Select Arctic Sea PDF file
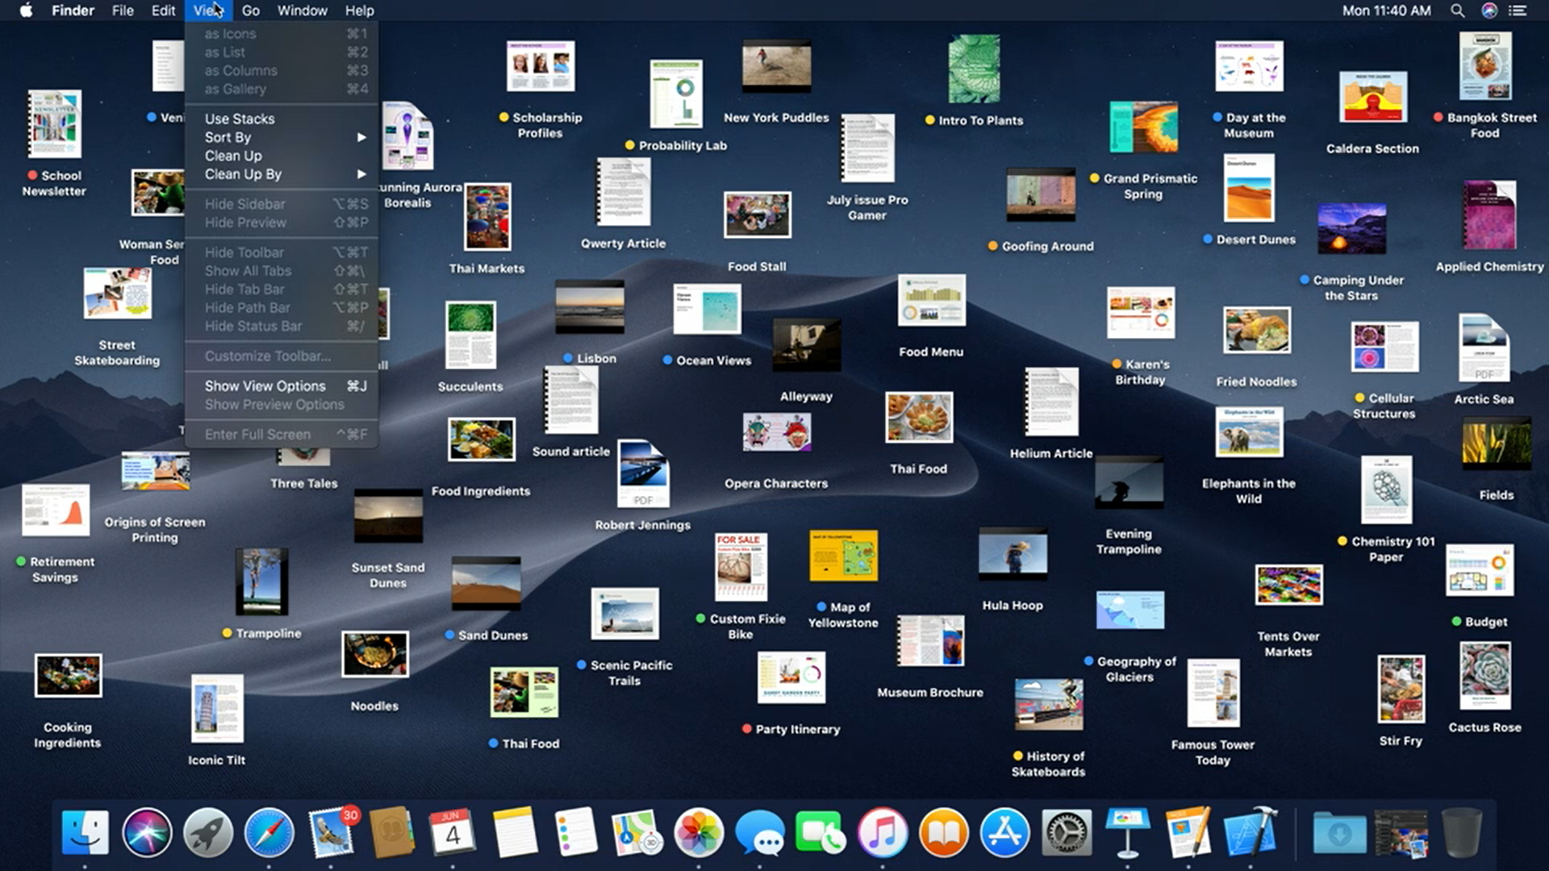 point(1484,348)
